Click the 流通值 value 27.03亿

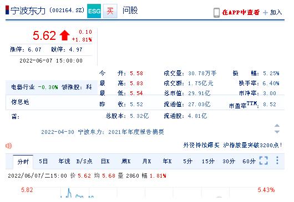tap(199, 105)
